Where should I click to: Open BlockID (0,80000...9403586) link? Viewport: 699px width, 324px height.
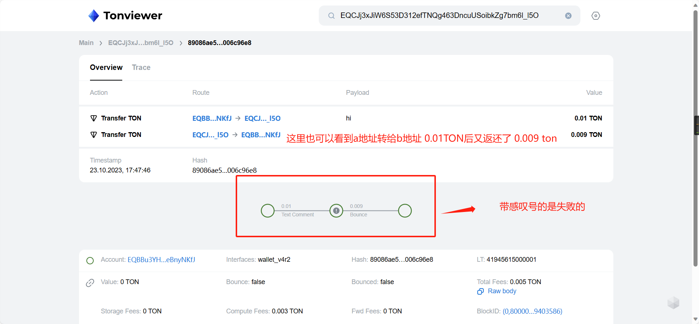click(x=532, y=311)
